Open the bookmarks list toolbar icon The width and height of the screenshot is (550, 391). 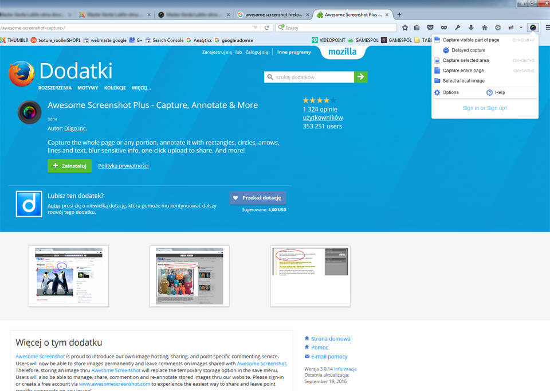(x=417, y=28)
